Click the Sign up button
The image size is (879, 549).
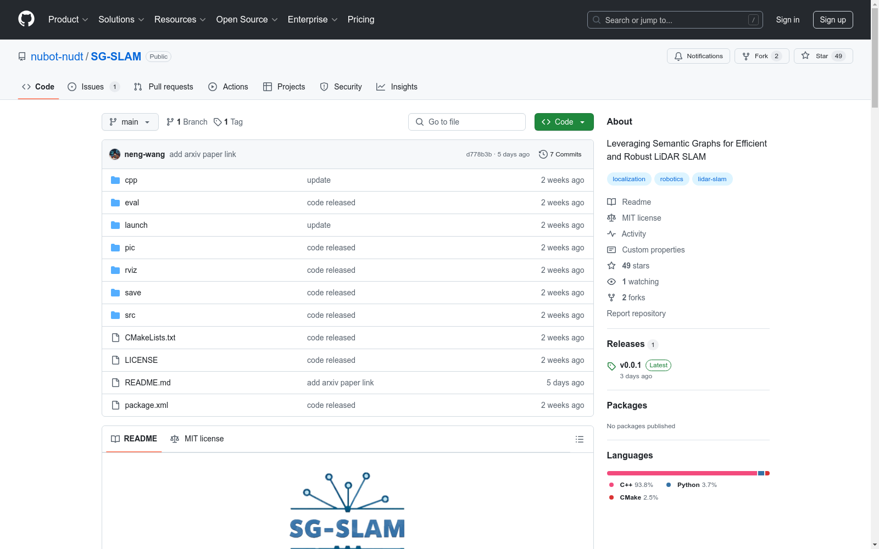coord(833,20)
